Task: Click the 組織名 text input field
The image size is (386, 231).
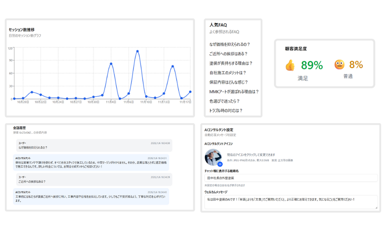Action: tap(290, 178)
